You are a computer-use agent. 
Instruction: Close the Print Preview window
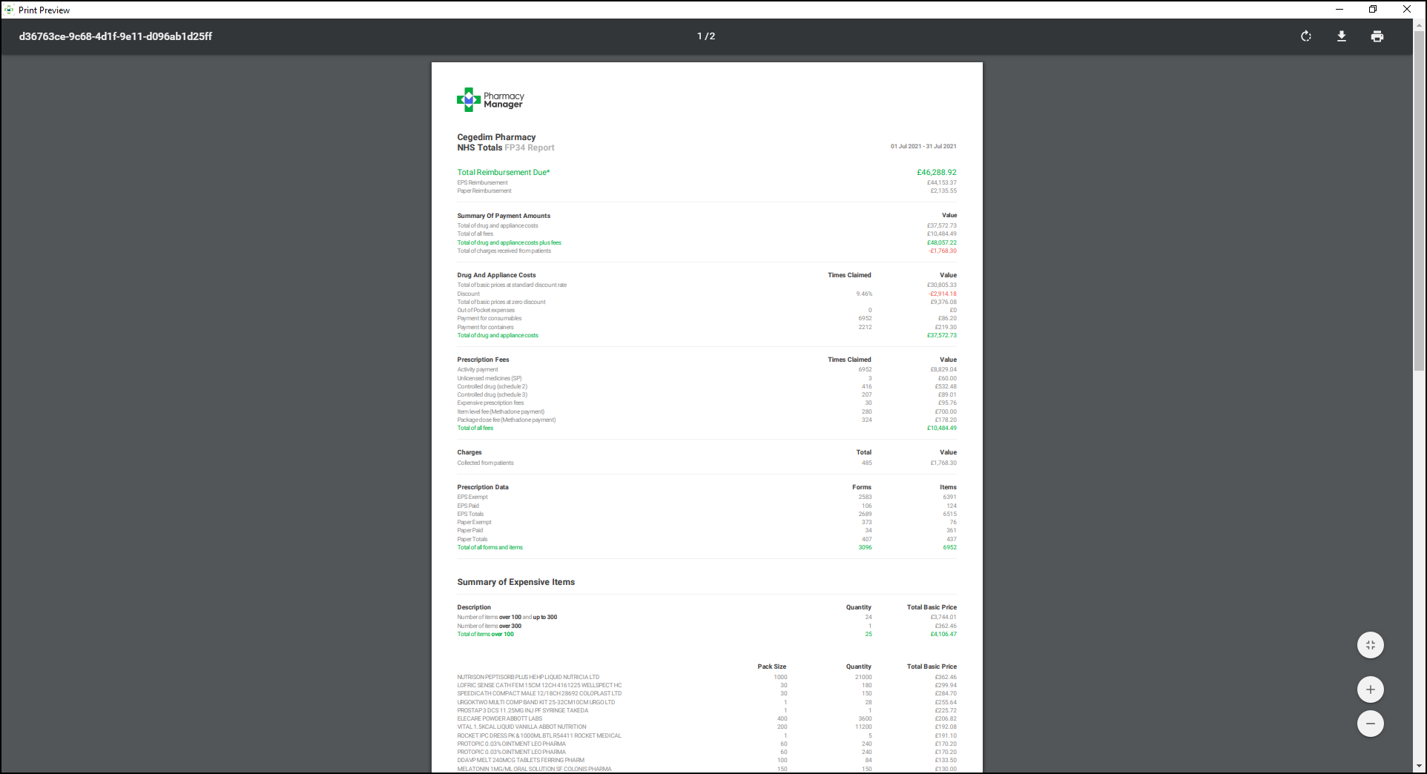point(1406,10)
